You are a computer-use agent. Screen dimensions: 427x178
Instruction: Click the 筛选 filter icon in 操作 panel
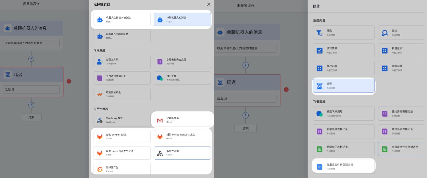point(320,33)
